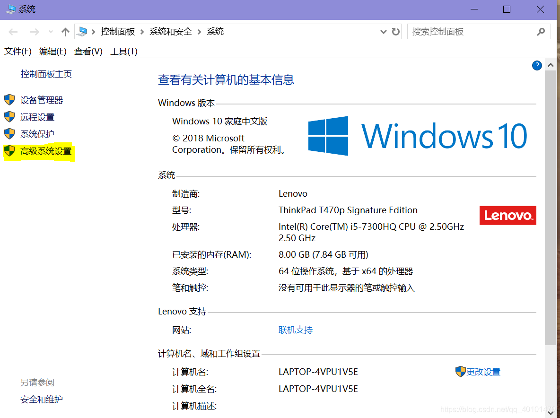Click the scrollbar down arrow

(551, 413)
